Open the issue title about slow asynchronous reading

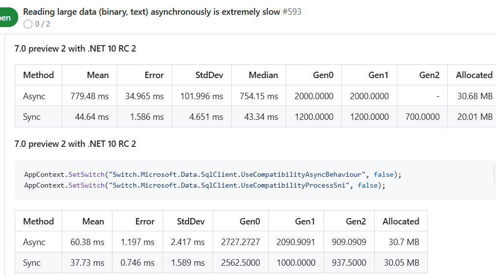(x=152, y=12)
